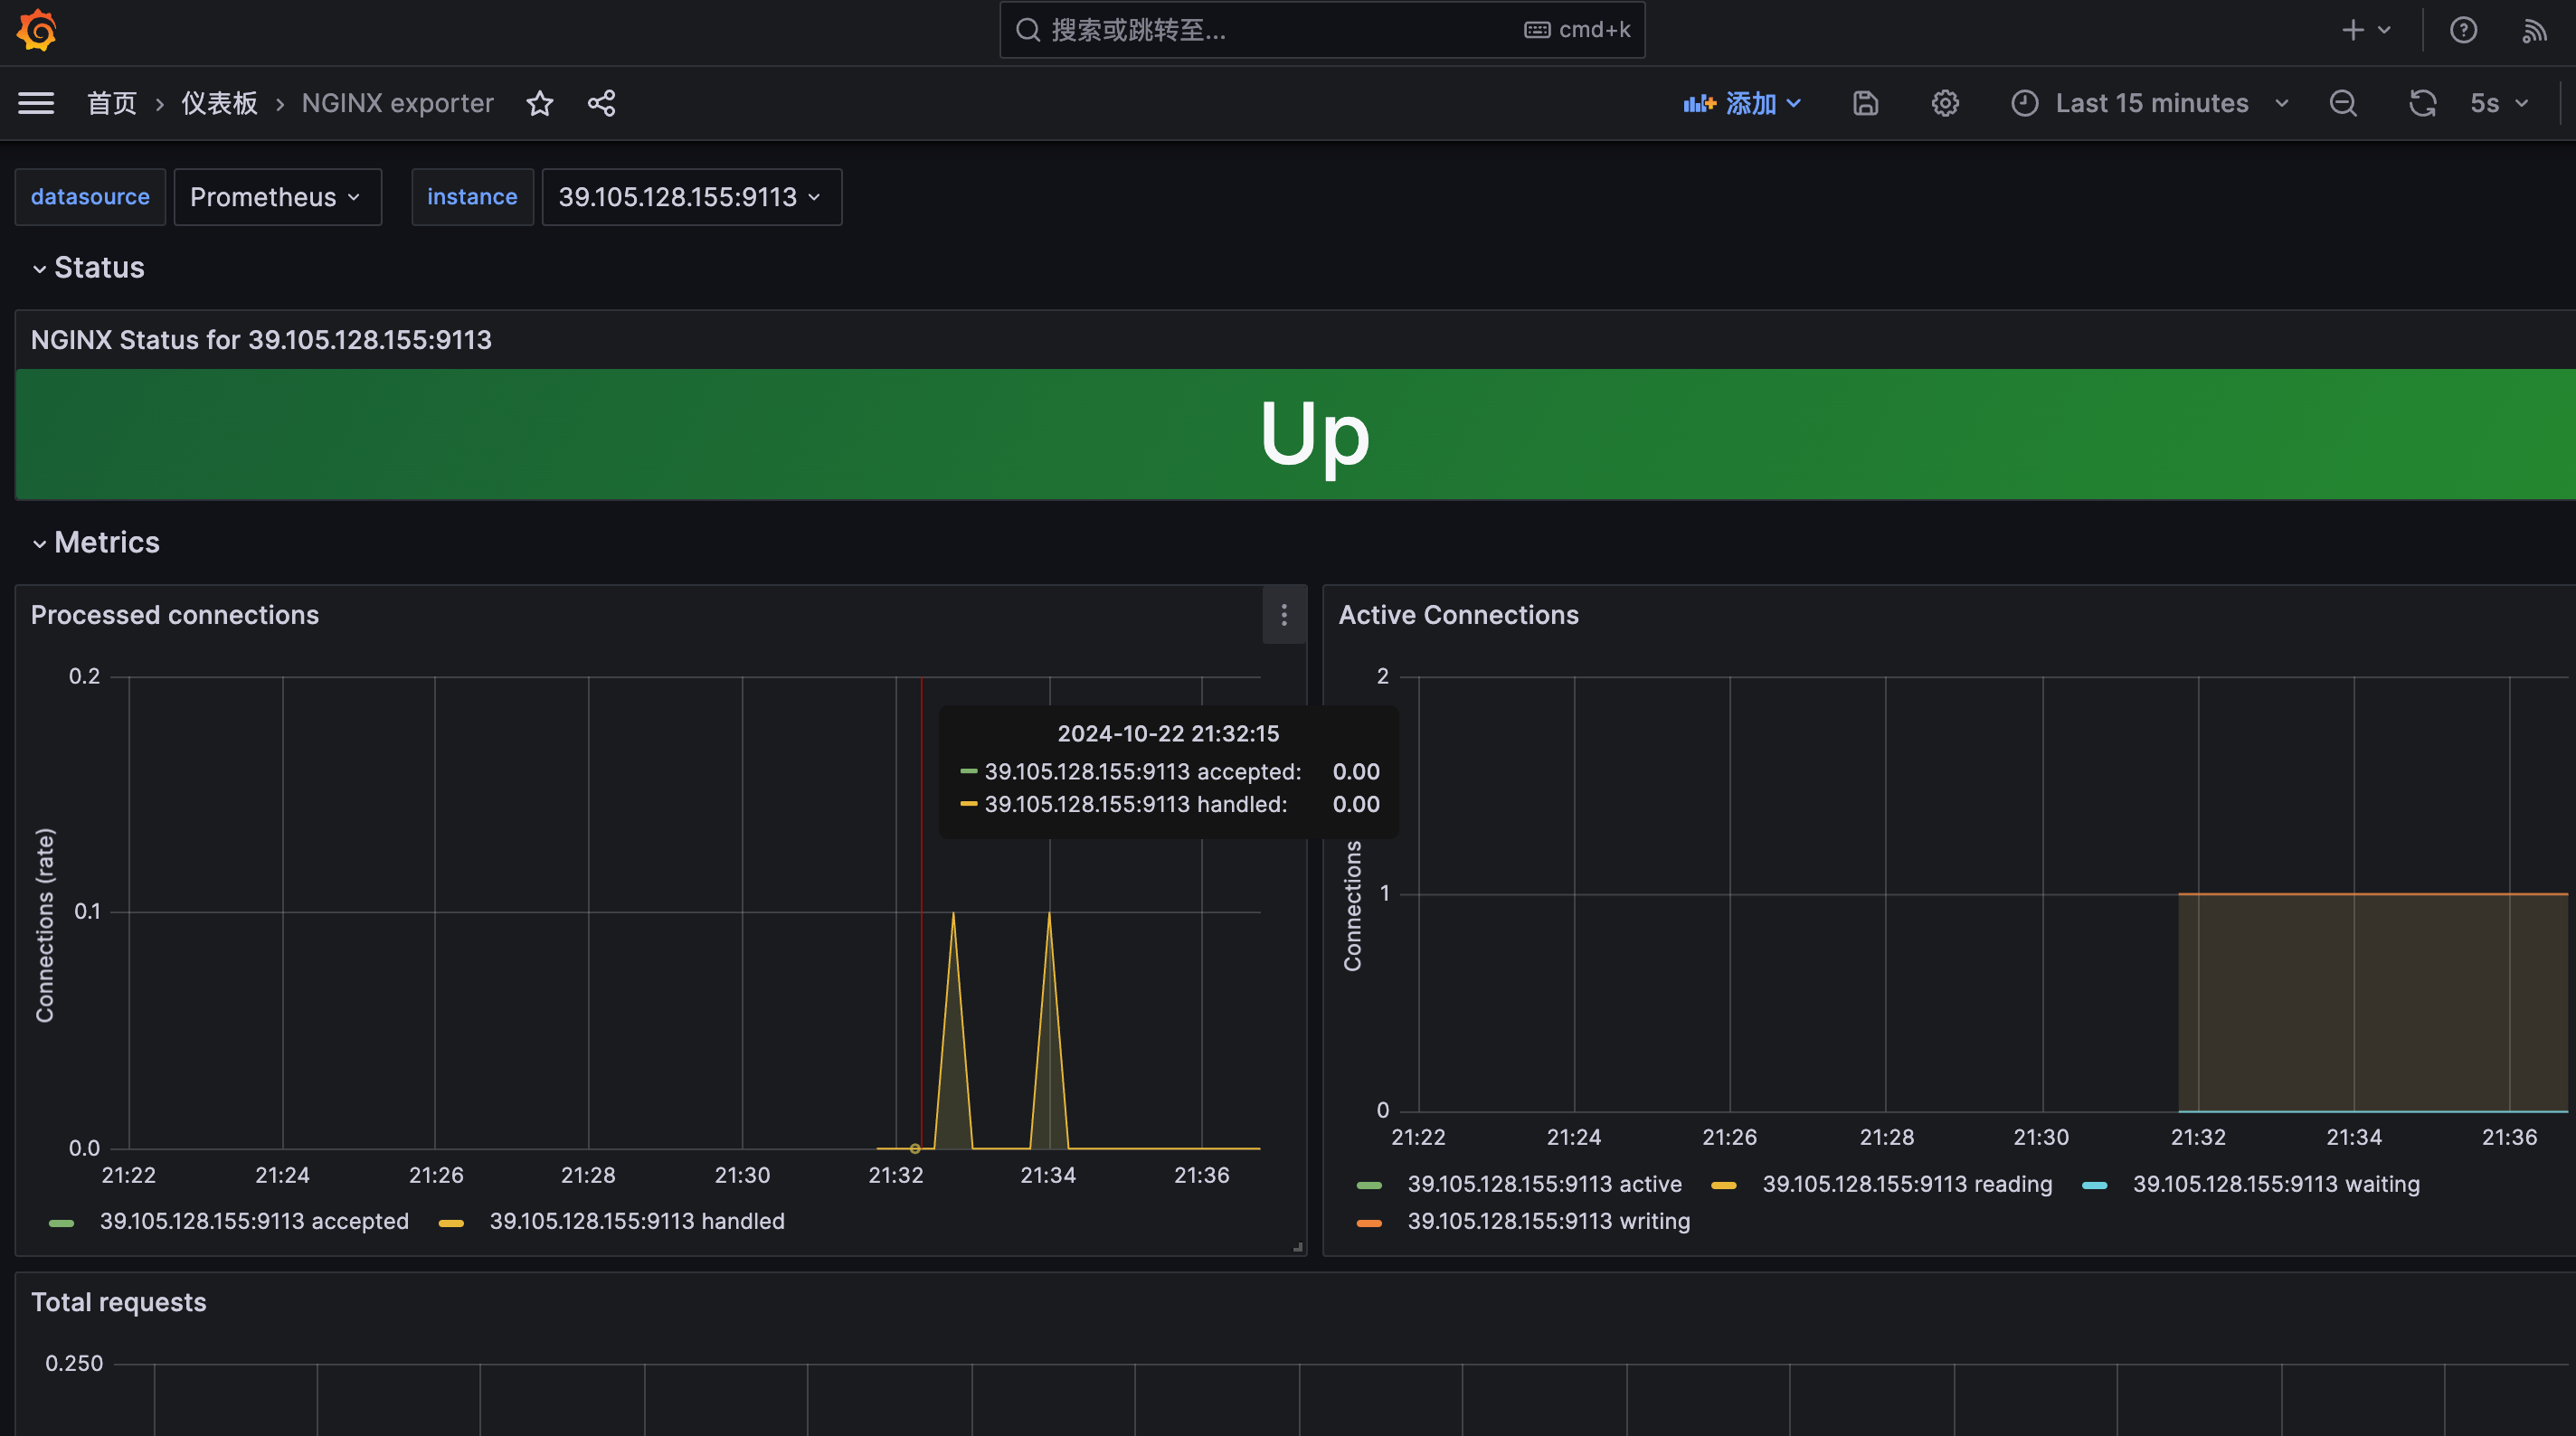The height and width of the screenshot is (1436, 2576).
Task: Collapse the Metrics row
Action: point(96,542)
